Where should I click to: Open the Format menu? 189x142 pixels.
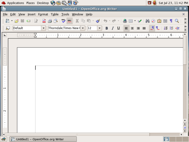click(43, 14)
